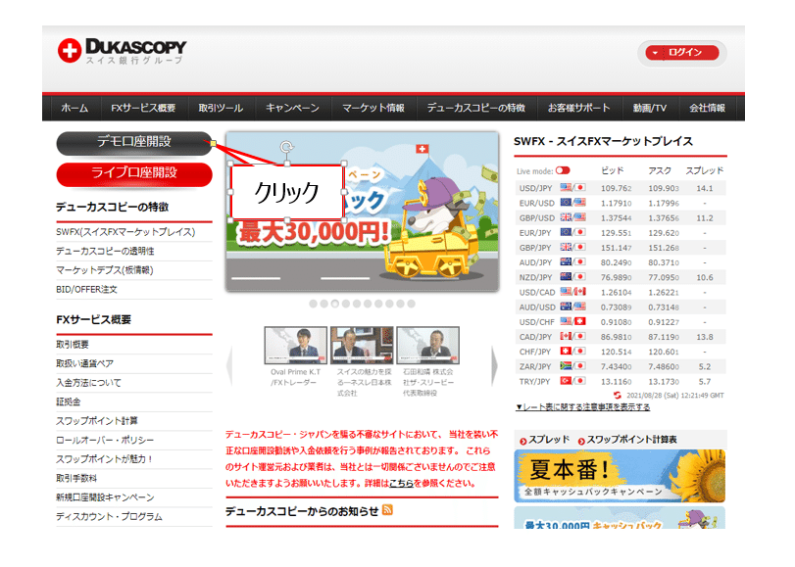Expand レート表に関する注意事項を表示する
Image resolution: width=795 pixels, height=567 pixels.
pos(582,407)
